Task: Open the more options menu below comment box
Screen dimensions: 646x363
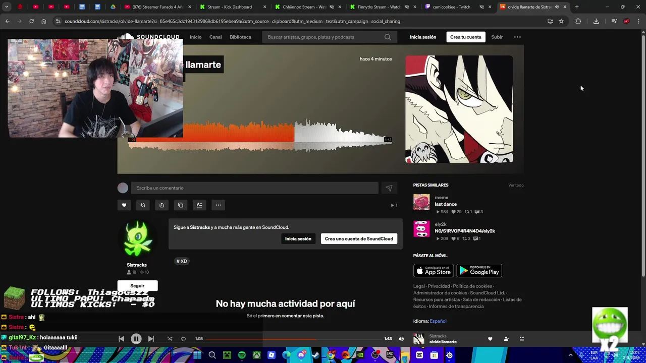Action: point(218,205)
